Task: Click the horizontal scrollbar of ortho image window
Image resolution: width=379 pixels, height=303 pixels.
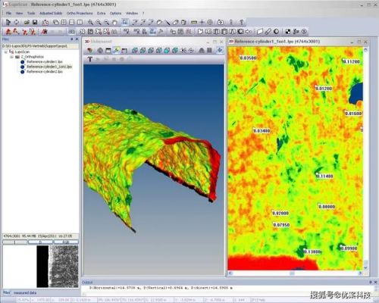Action: (x=295, y=273)
